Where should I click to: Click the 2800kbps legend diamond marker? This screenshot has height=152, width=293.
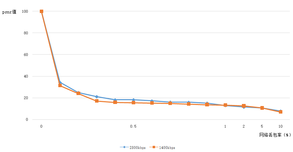click(x=124, y=147)
